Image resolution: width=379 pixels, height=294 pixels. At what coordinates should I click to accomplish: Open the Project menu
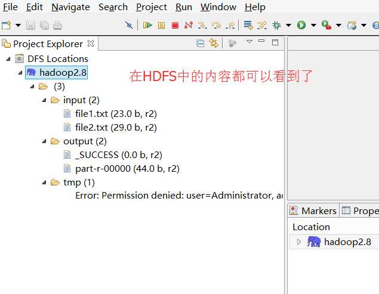pos(152,7)
